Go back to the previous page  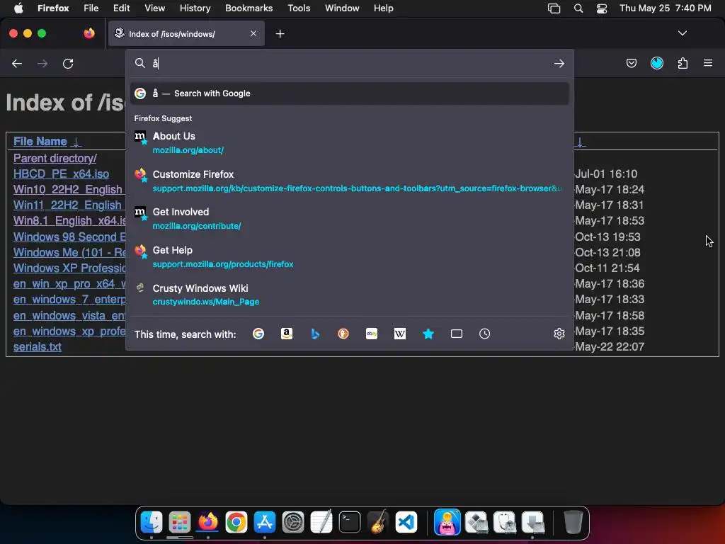[x=17, y=63]
